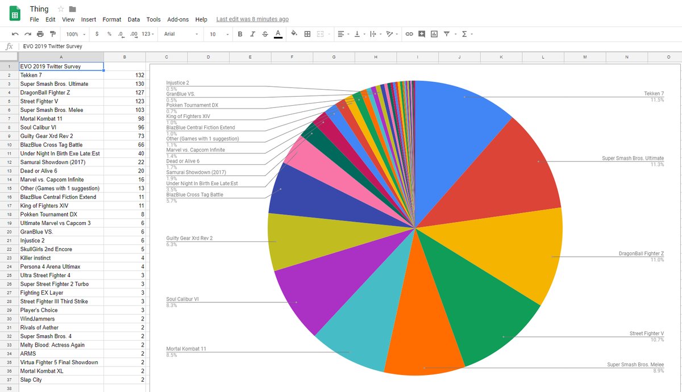Viewport: 682px width, 392px height.
Task: Select cell Super Smash Bros. Melee
Action: click(x=61, y=110)
